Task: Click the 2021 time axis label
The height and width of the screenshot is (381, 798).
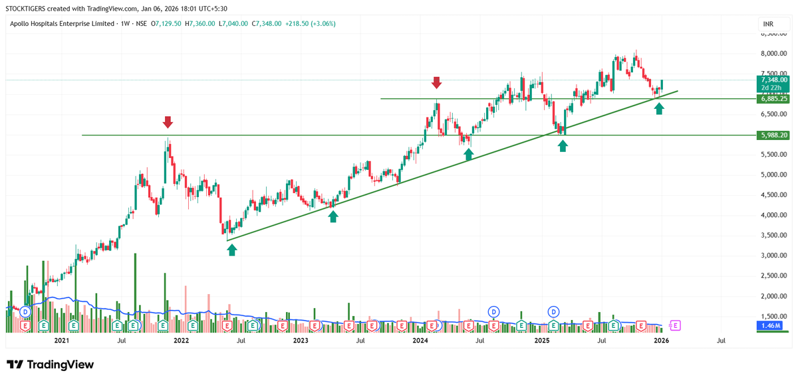Action: pos(61,341)
